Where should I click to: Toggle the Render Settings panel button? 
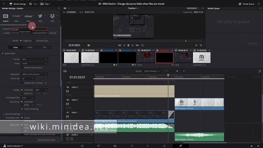click(x=18, y=4)
